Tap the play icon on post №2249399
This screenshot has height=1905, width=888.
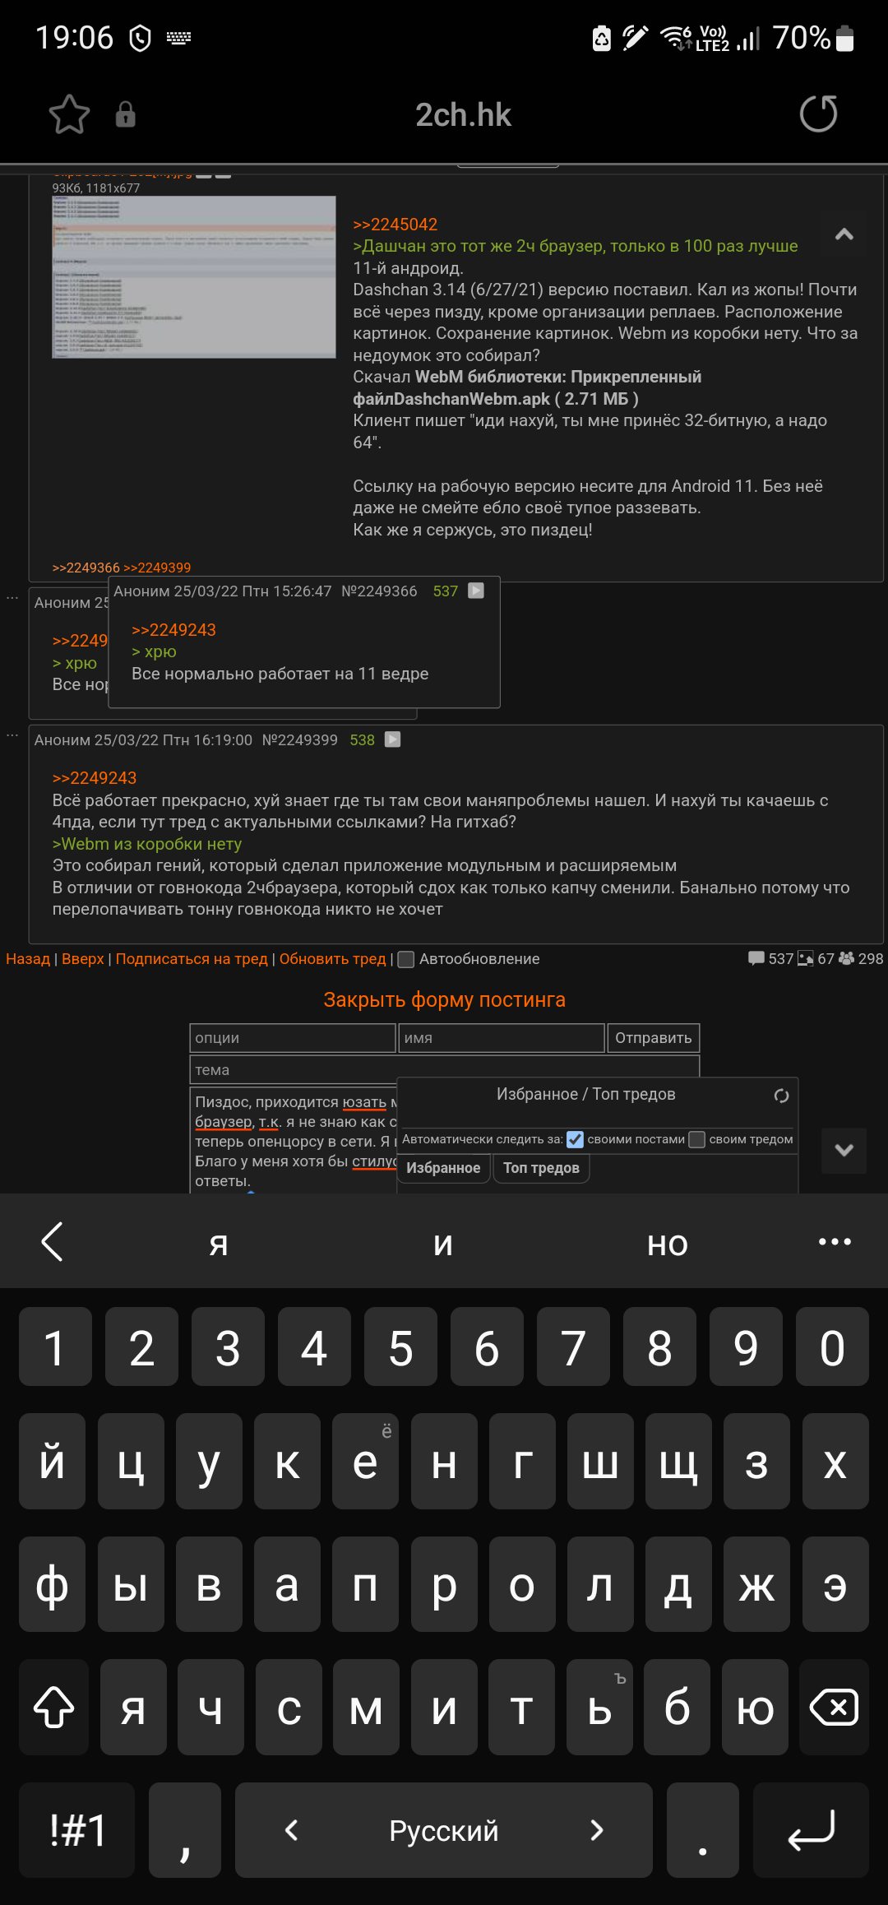(x=393, y=739)
